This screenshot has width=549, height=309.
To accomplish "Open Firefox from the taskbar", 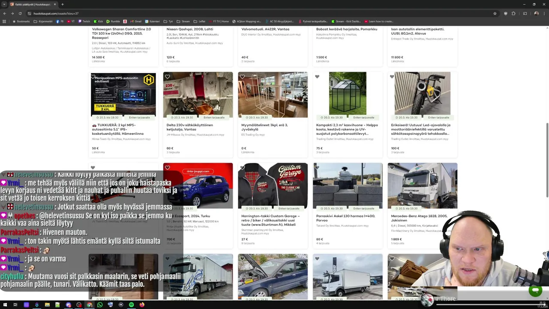I will (142, 305).
